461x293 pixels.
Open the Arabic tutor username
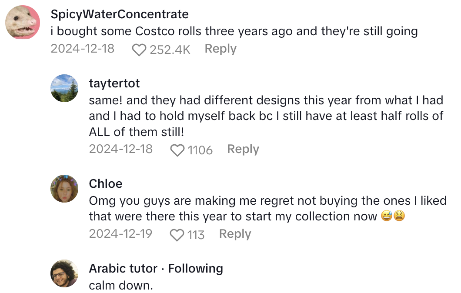[123, 269]
